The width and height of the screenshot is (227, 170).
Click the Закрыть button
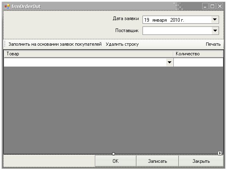[x=201, y=161]
